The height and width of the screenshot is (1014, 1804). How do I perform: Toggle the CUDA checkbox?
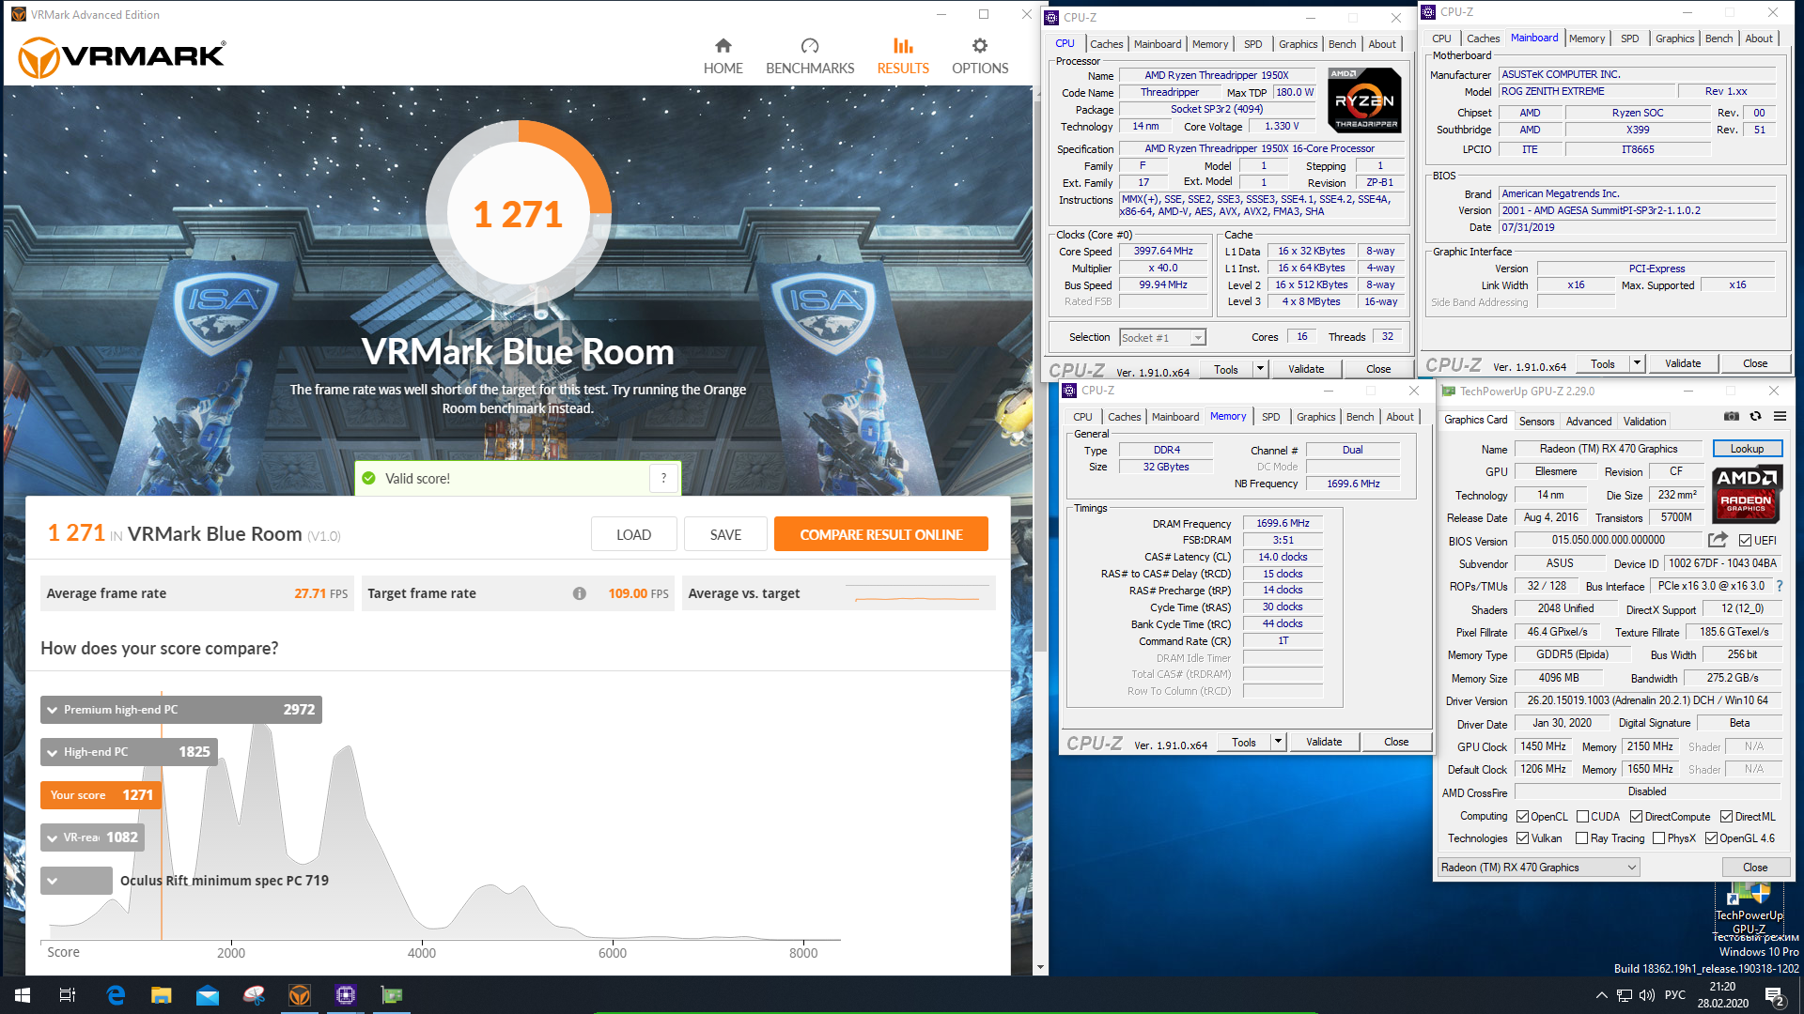click(x=1583, y=817)
